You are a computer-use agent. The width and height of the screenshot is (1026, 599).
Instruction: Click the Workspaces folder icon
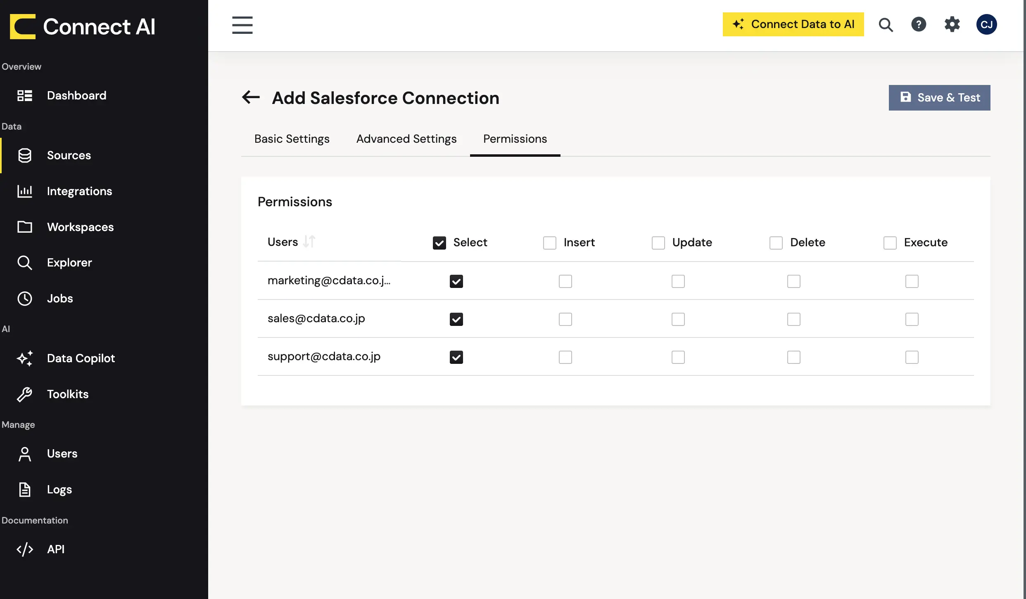[x=25, y=227]
